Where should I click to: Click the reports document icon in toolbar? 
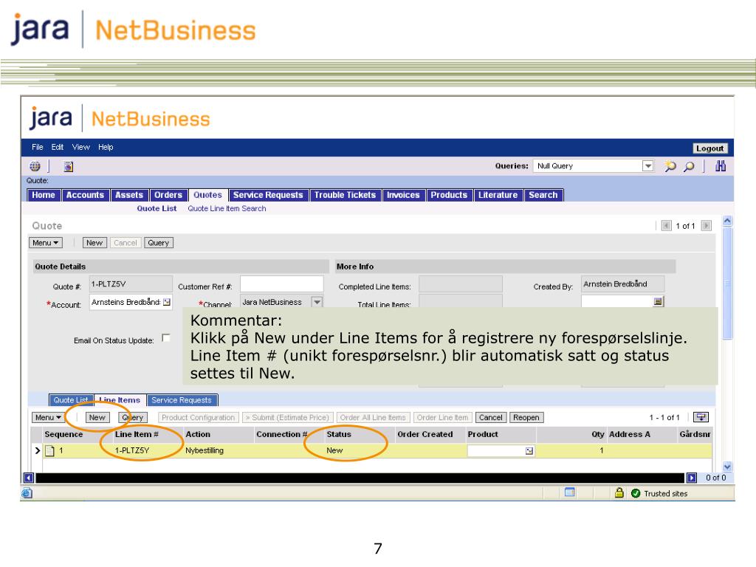tap(69, 166)
